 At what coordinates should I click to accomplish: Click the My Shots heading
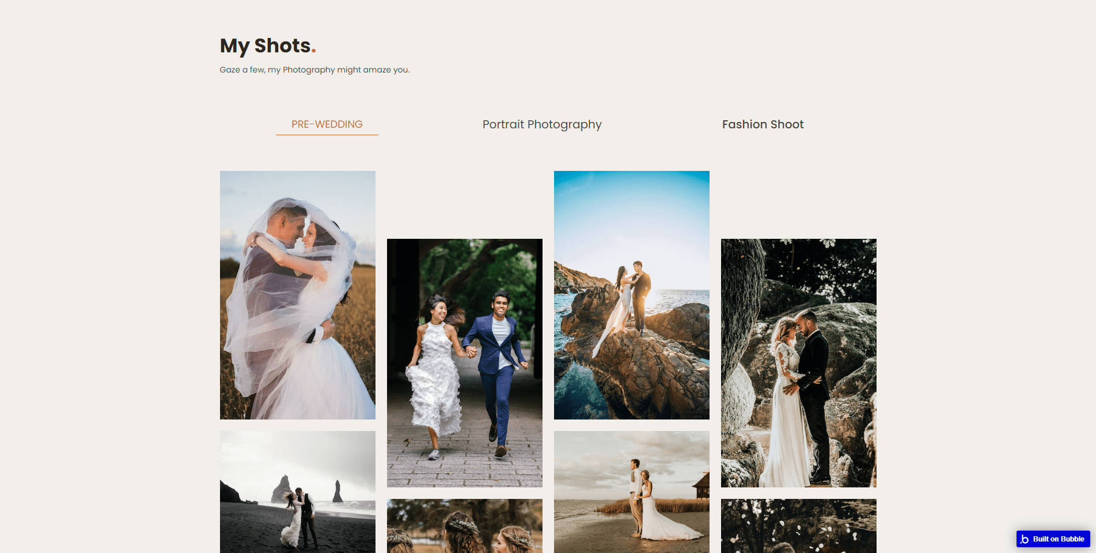pyautogui.click(x=265, y=45)
